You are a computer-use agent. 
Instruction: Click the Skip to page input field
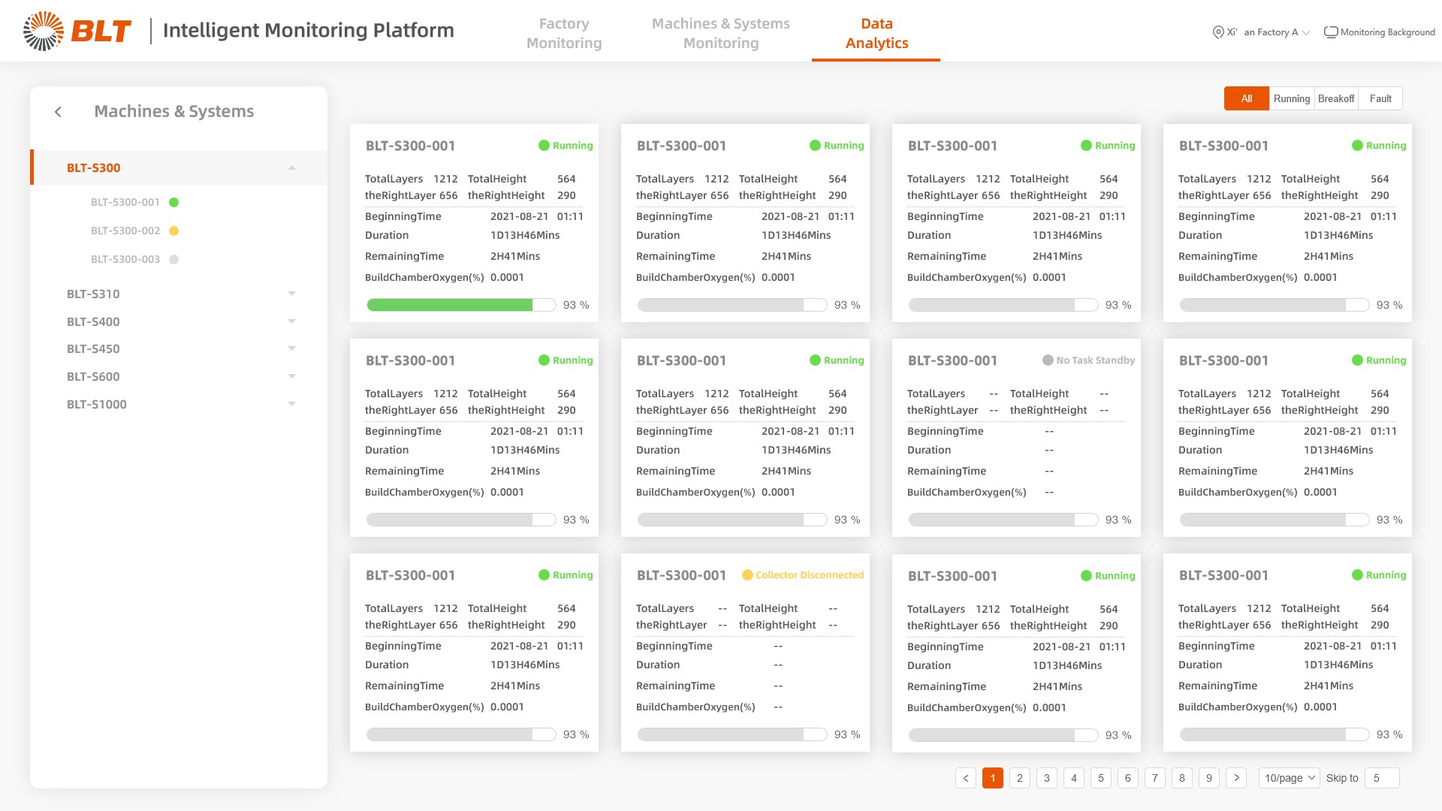1381,778
